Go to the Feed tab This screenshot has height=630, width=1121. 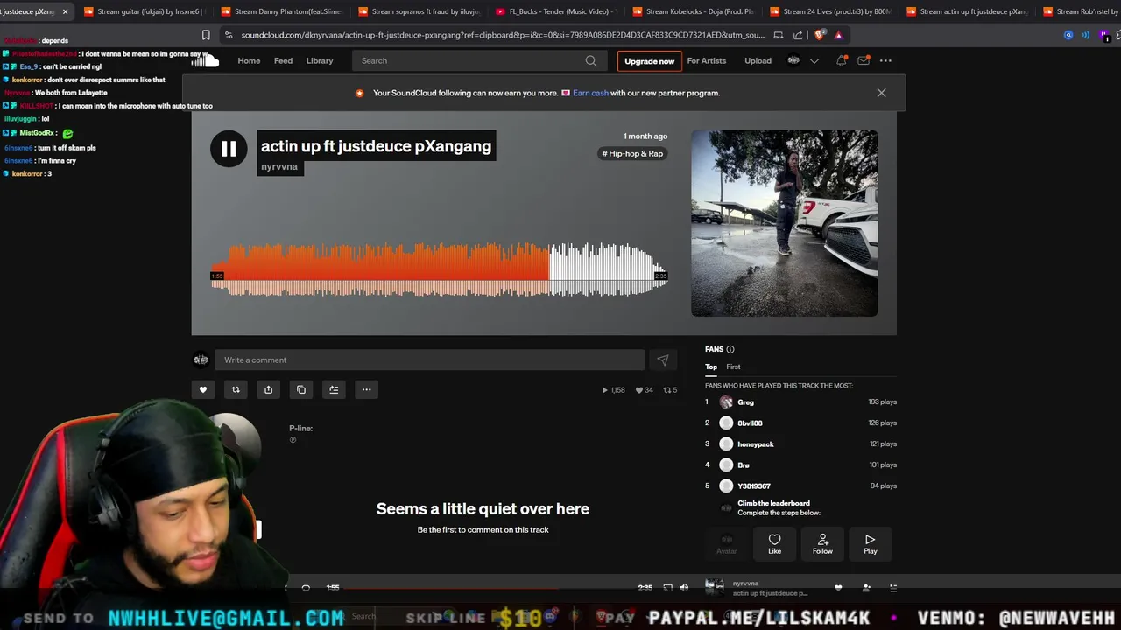click(x=283, y=61)
